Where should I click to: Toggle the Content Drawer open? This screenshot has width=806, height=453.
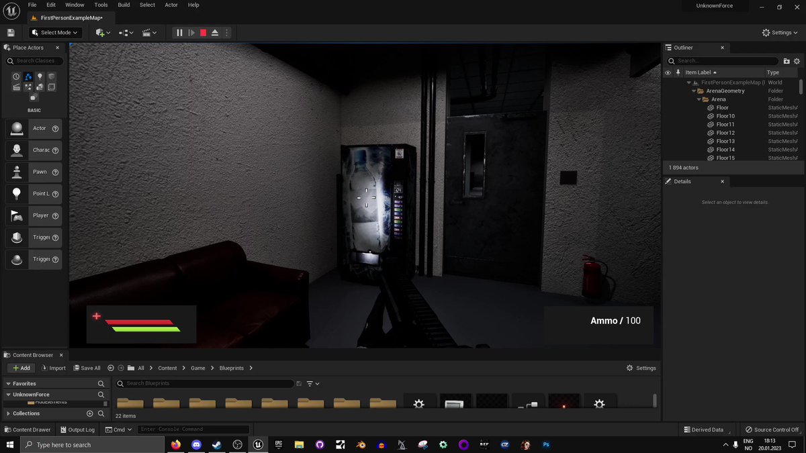click(27, 429)
